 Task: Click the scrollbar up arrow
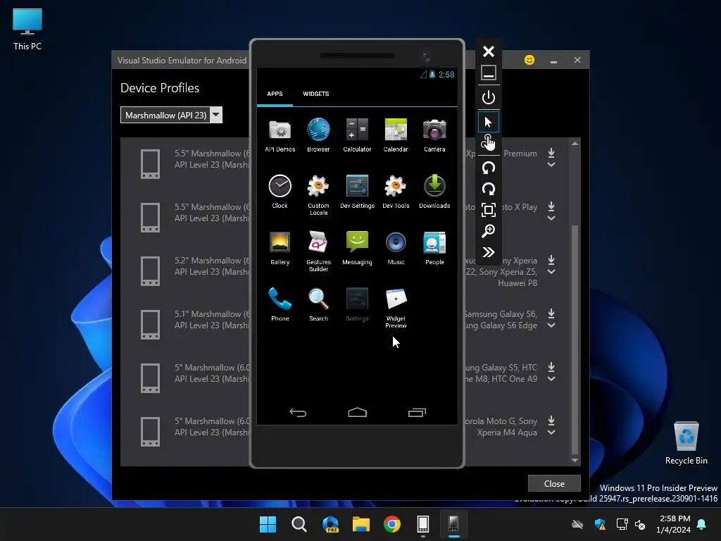pyautogui.click(x=575, y=144)
